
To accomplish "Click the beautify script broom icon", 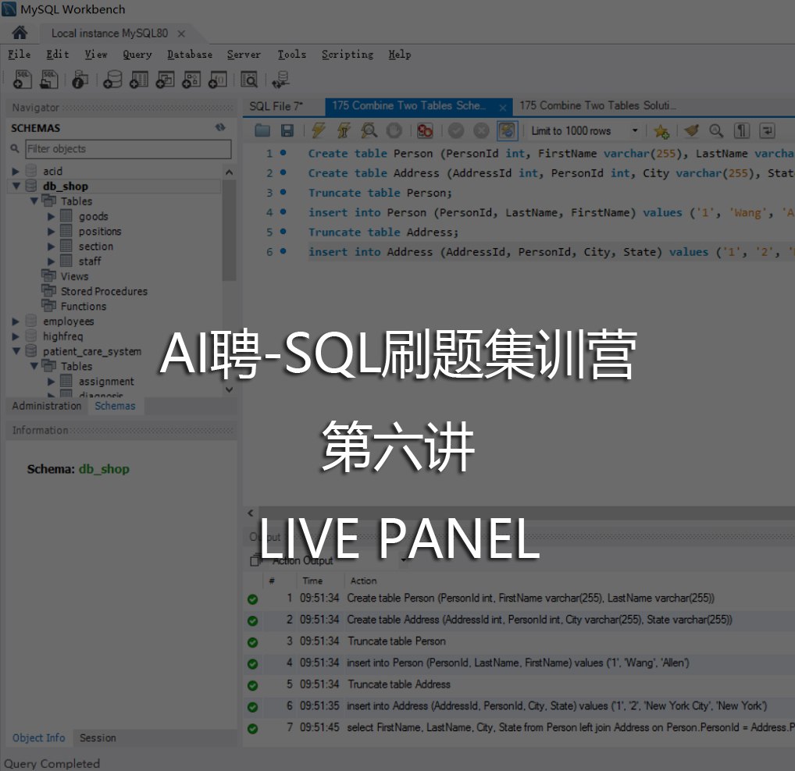I will tap(691, 130).
